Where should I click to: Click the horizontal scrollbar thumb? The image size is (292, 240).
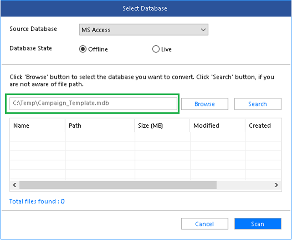pos(118,185)
